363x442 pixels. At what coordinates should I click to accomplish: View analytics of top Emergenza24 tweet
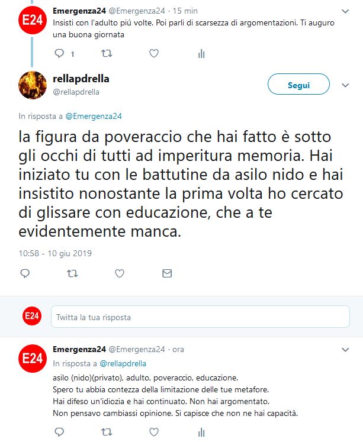tap(201, 53)
